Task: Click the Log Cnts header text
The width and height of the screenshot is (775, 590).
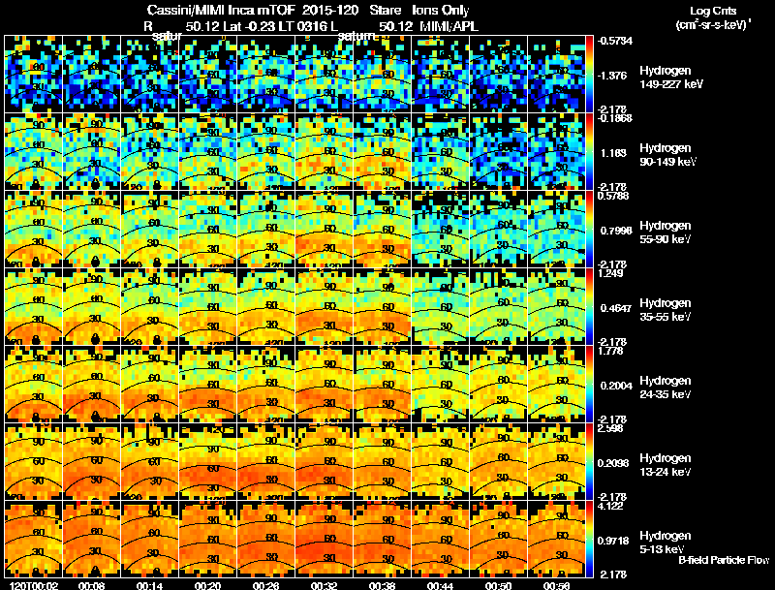Action: point(713,11)
